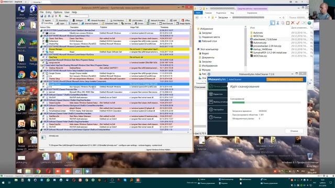The height and width of the screenshot is (188, 335).
Task: Click the Back arrow in Explorer window
Action: pos(197,17)
